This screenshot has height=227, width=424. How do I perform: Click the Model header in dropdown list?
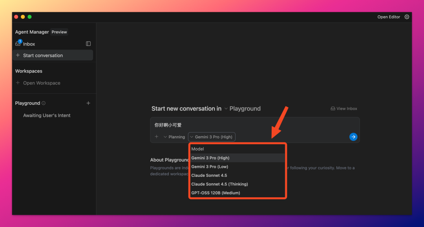[x=197, y=149]
